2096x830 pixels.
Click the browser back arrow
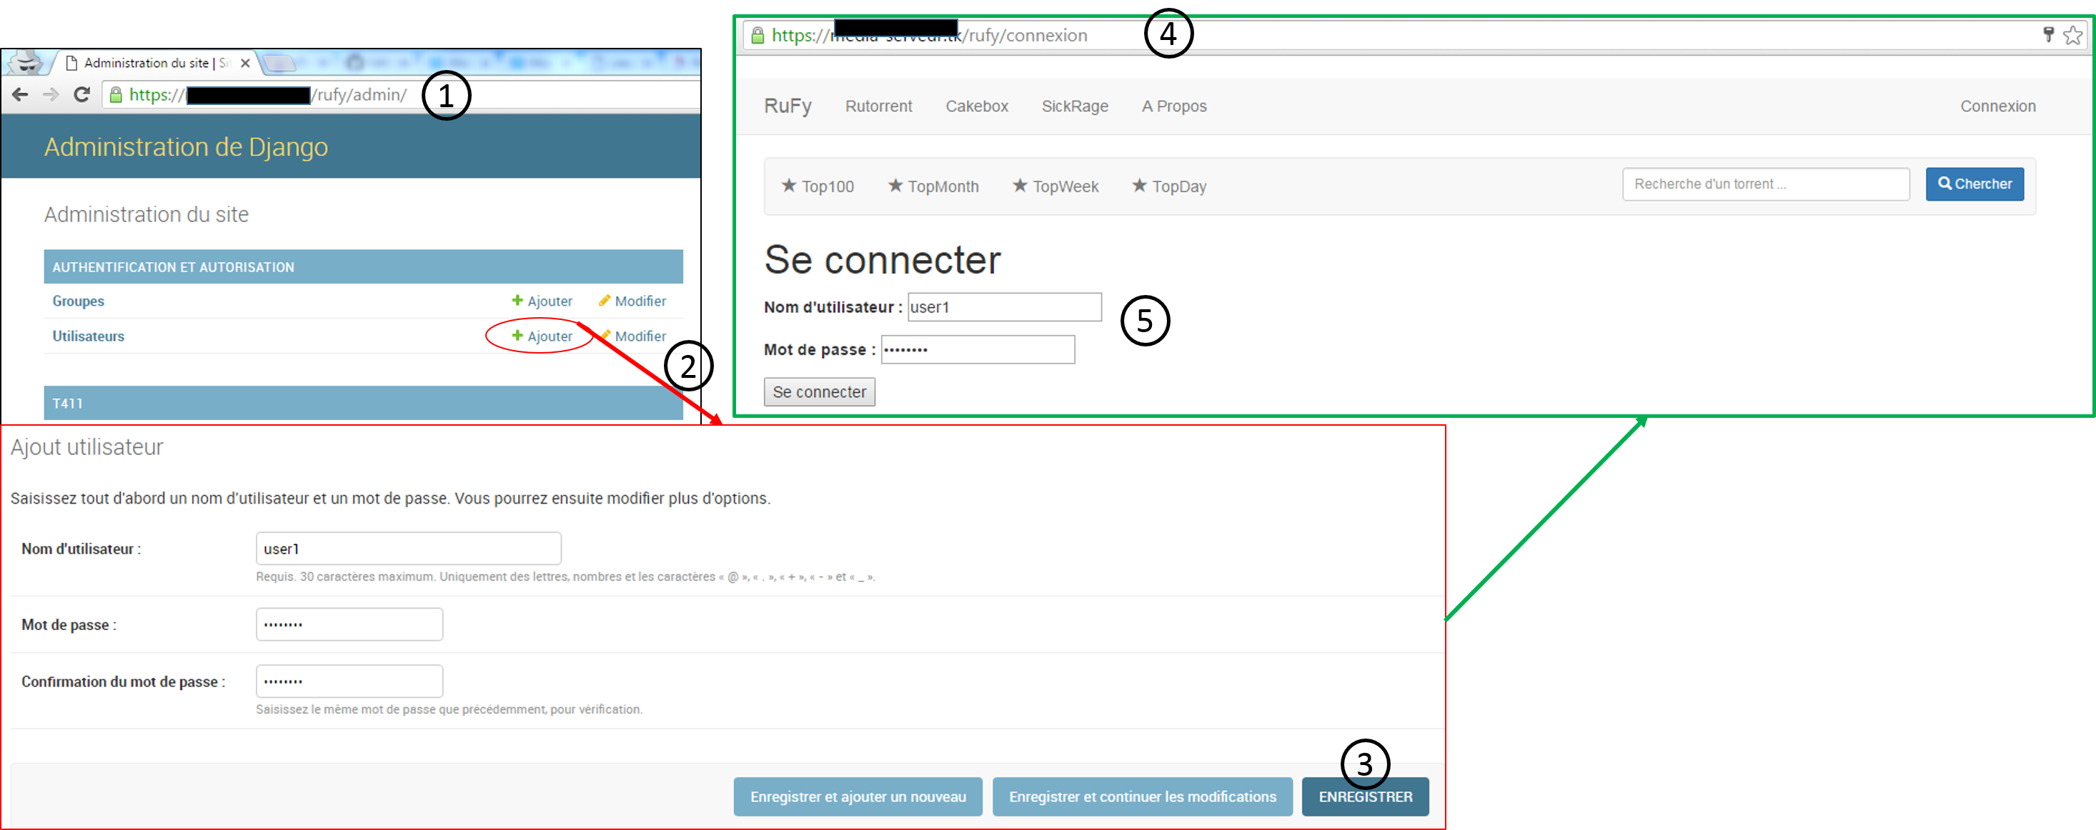tap(20, 95)
